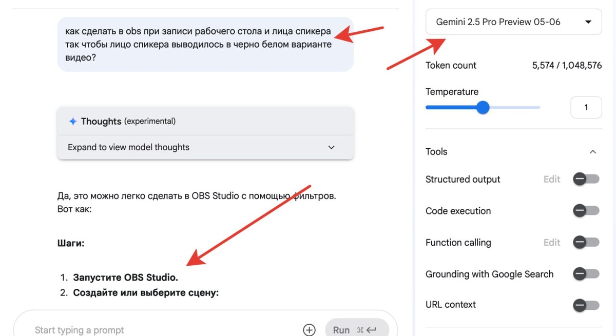Collapse the Tools section chevron
Viewport: 616px width, 336px height.
(593, 152)
